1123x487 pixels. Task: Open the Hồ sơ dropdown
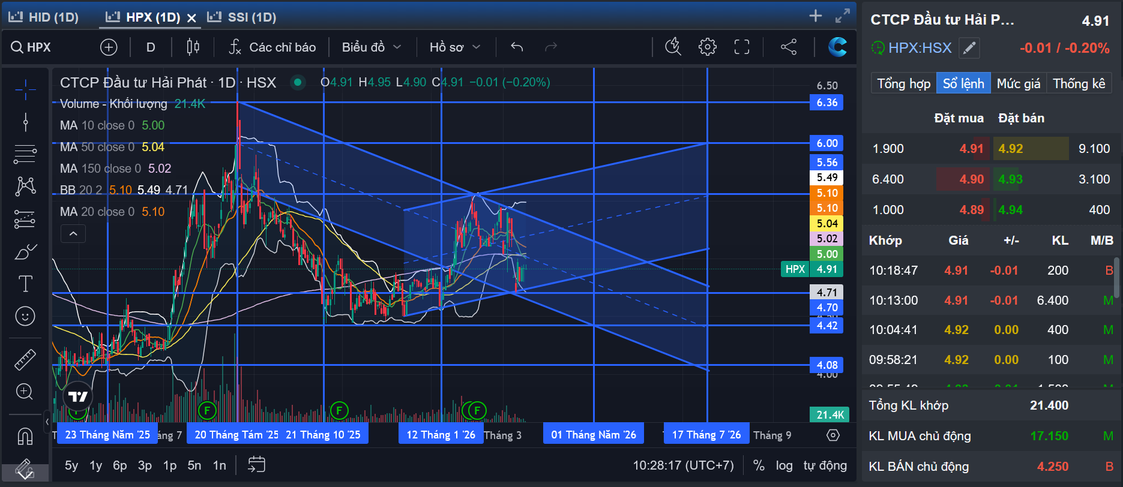pyautogui.click(x=455, y=47)
